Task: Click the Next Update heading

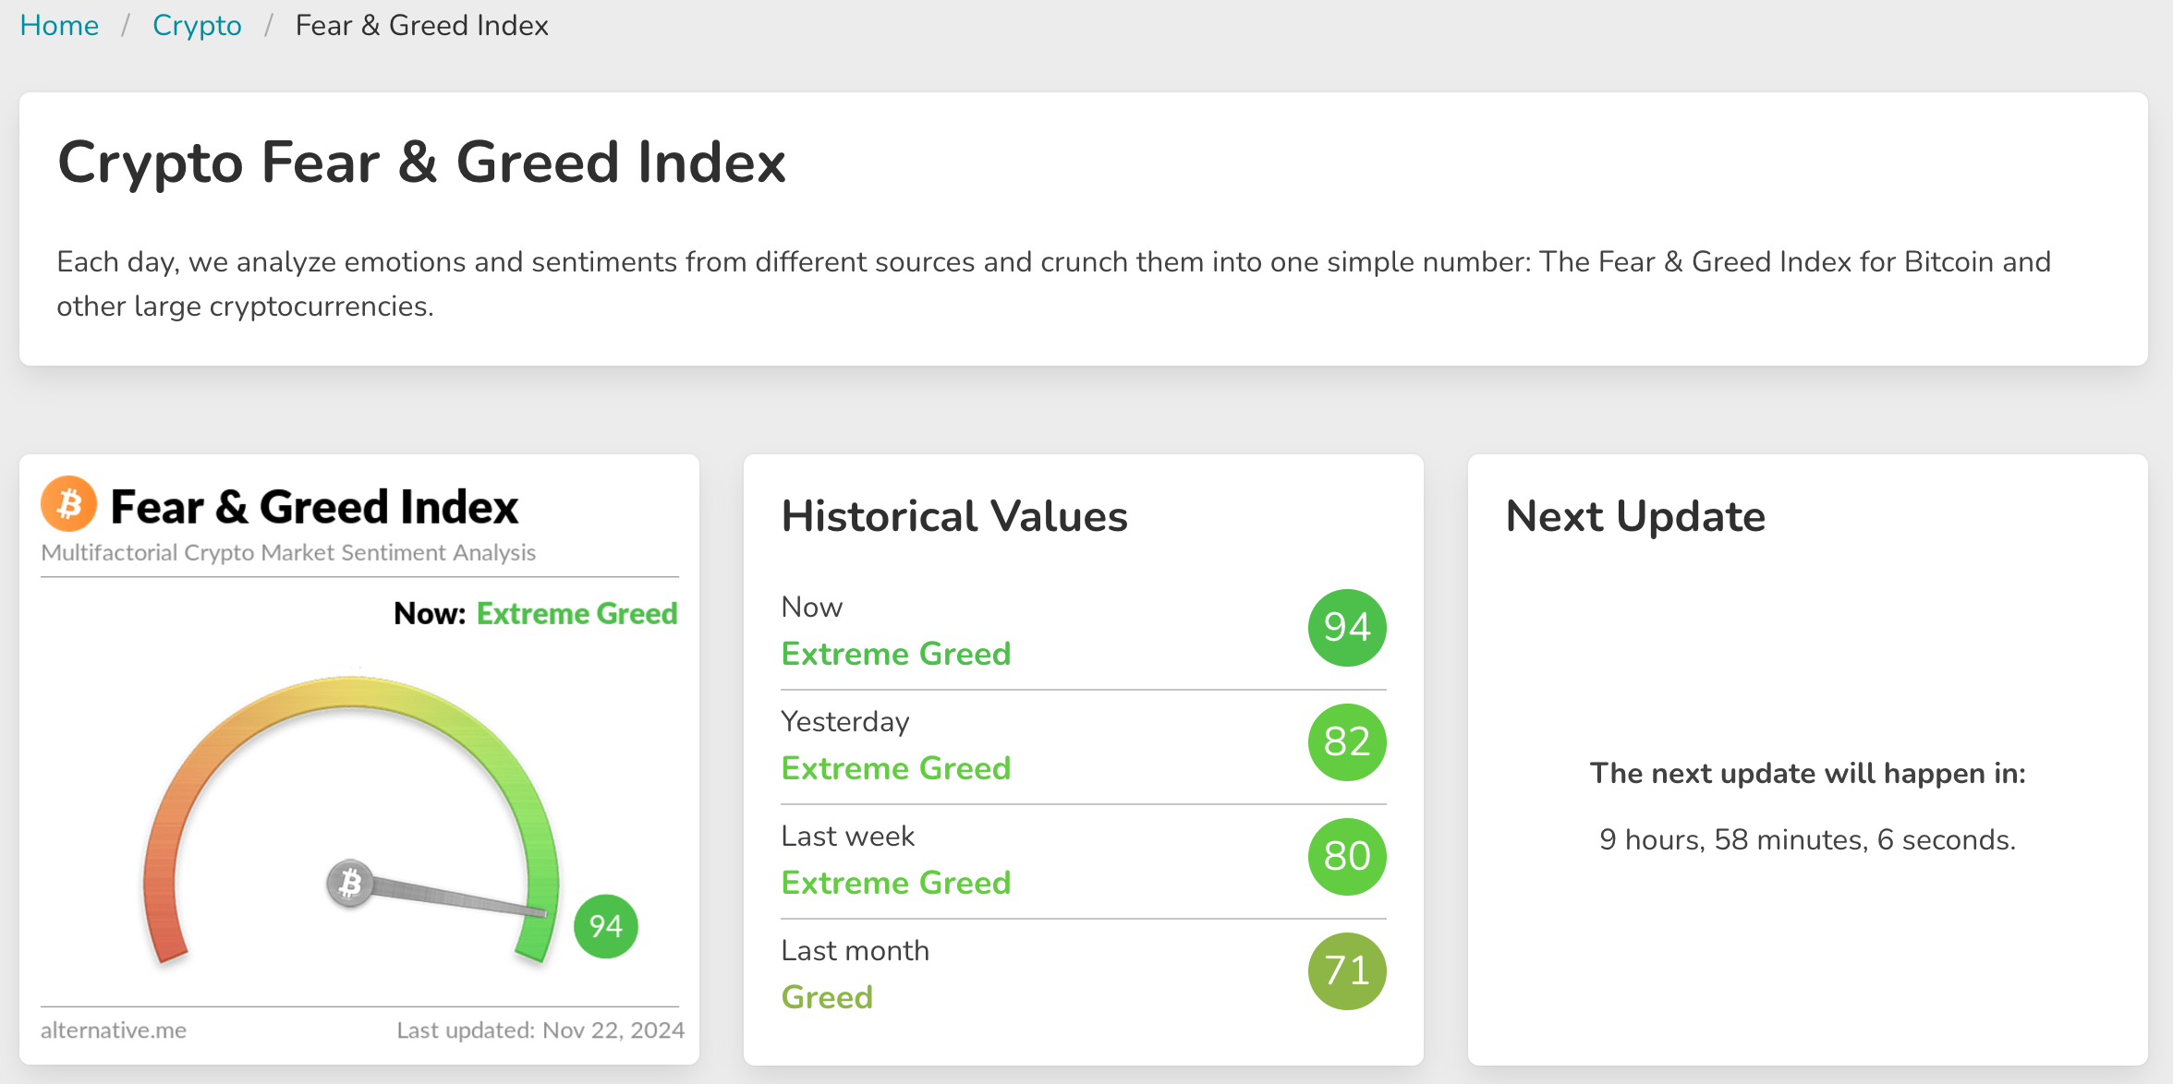Action: [1635, 516]
